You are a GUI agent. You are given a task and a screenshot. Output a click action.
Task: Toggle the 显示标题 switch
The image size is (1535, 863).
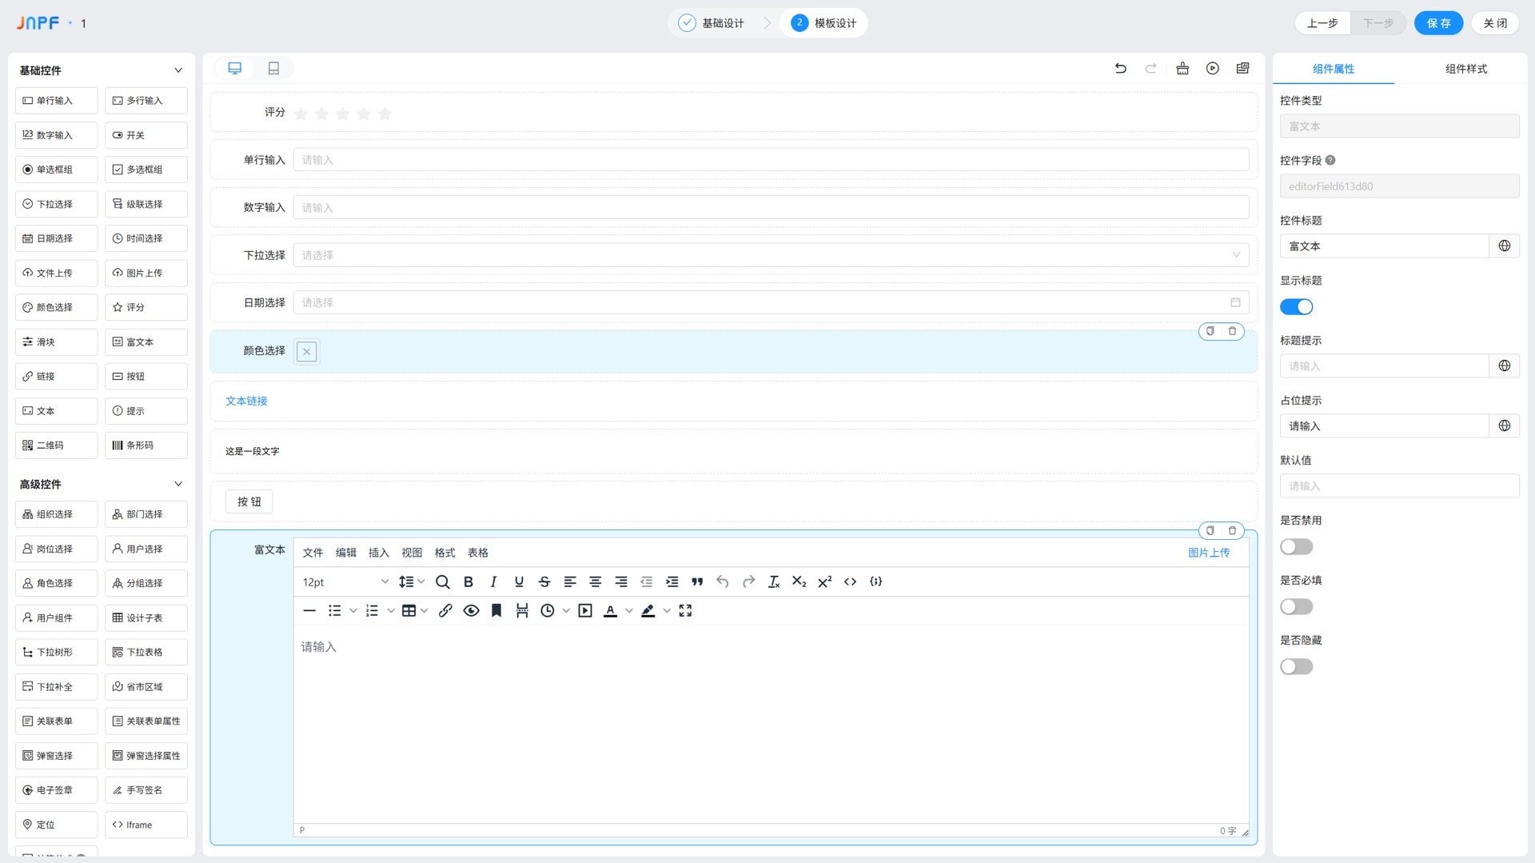tap(1296, 306)
